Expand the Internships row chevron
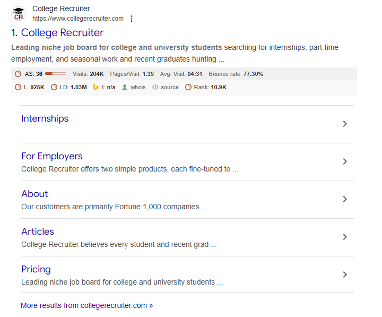Viewport: 382px width, 317px height. tap(345, 124)
